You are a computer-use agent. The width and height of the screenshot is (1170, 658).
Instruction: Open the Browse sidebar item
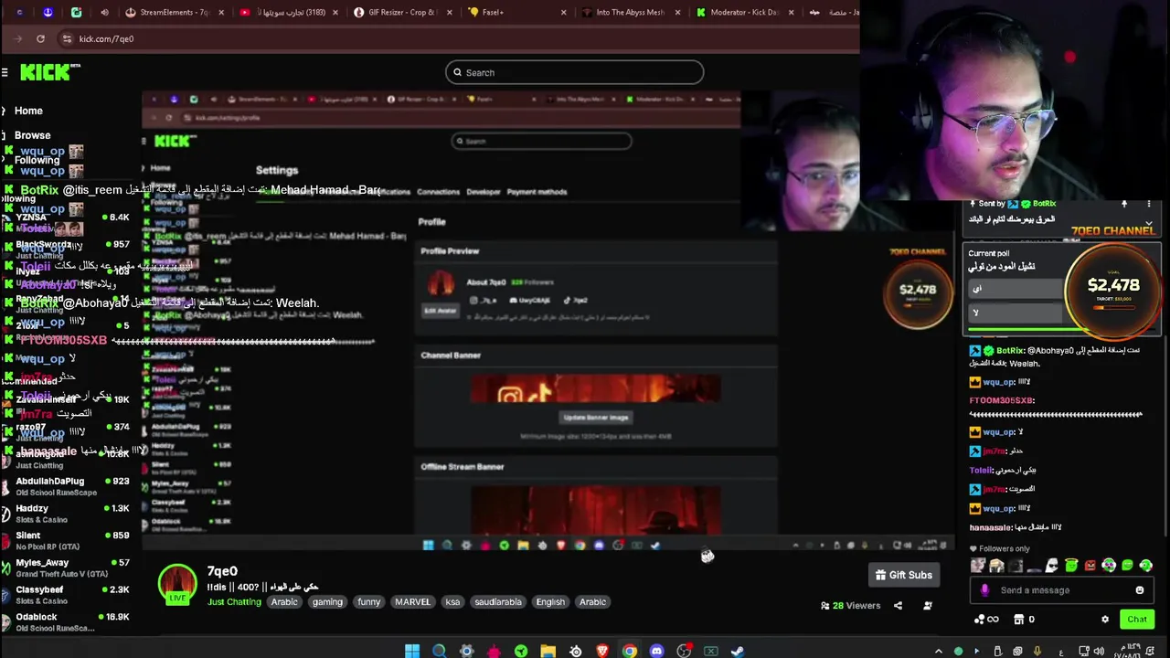point(32,135)
